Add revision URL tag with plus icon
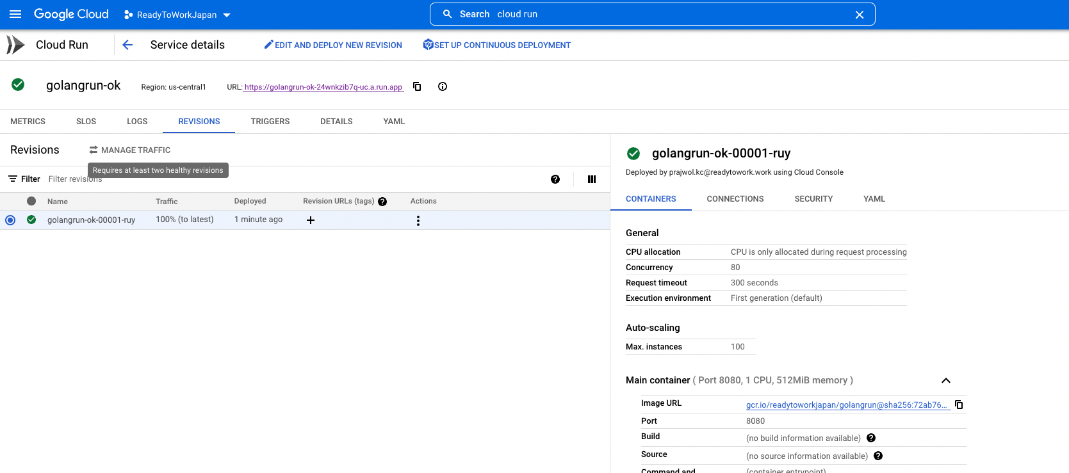1069x473 pixels. click(311, 220)
